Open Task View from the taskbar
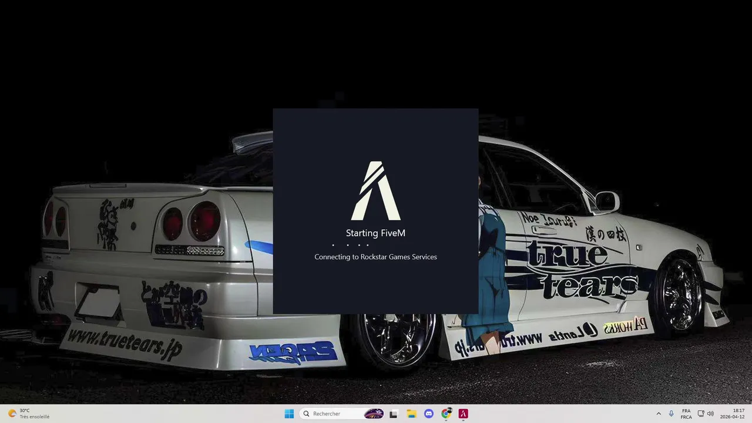 tap(394, 414)
